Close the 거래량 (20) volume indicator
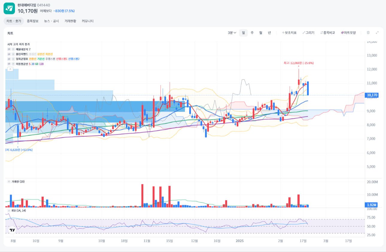This screenshot has width=386, height=252. (9, 182)
